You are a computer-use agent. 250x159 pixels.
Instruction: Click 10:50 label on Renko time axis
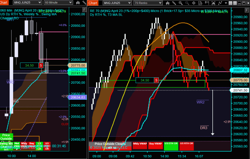click(147, 156)
